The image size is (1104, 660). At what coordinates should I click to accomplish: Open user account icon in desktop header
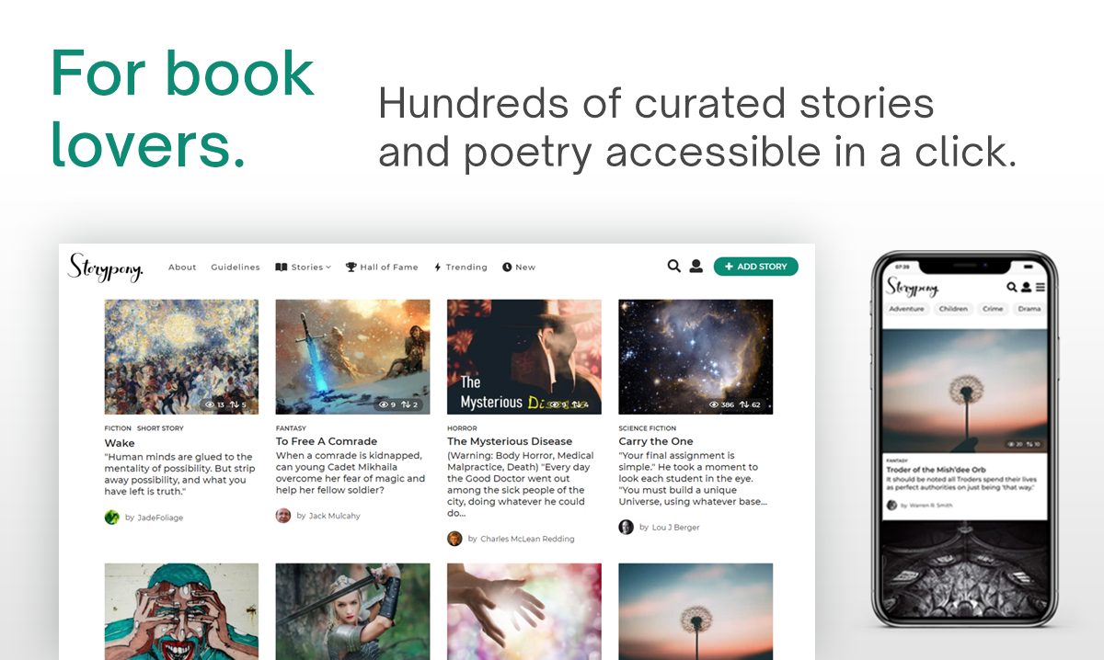click(x=696, y=267)
